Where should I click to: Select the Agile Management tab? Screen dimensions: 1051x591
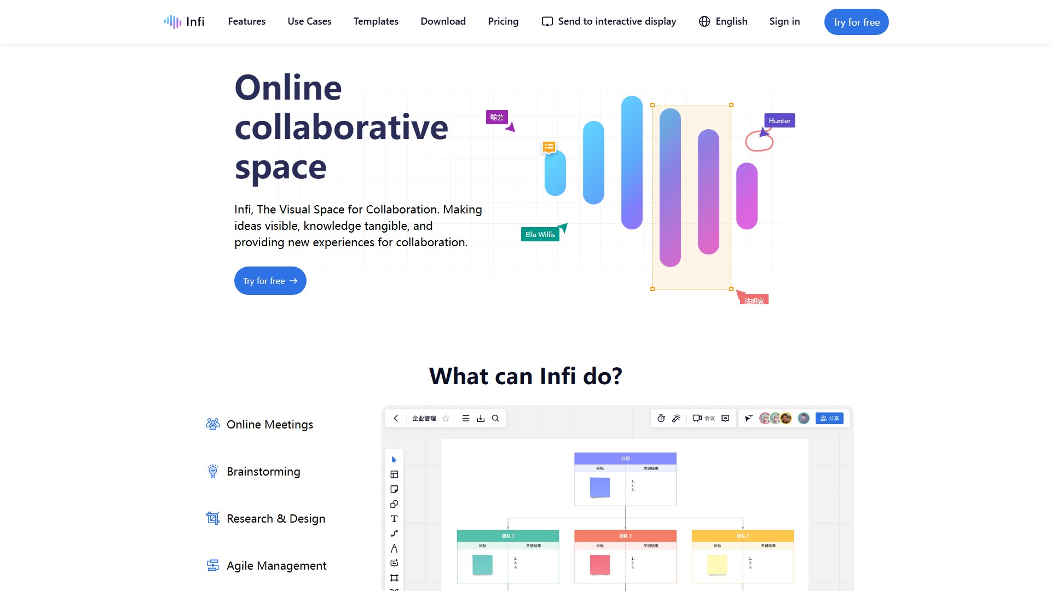click(276, 565)
